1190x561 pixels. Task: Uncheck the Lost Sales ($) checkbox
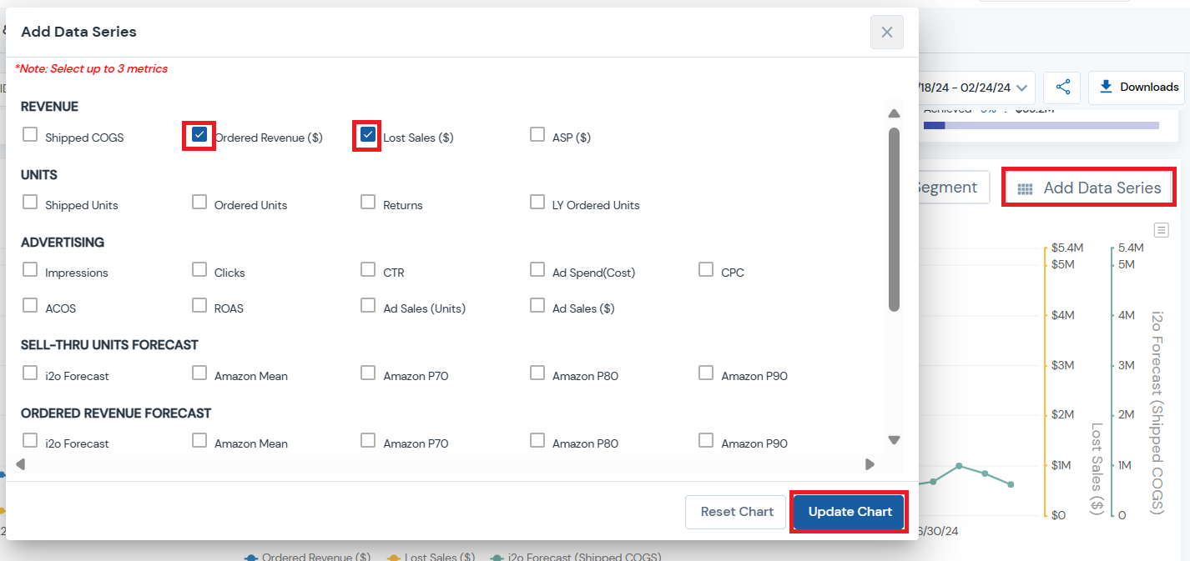click(x=368, y=135)
